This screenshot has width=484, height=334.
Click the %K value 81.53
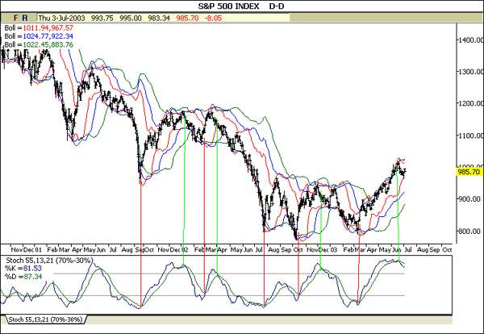click(x=32, y=269)
